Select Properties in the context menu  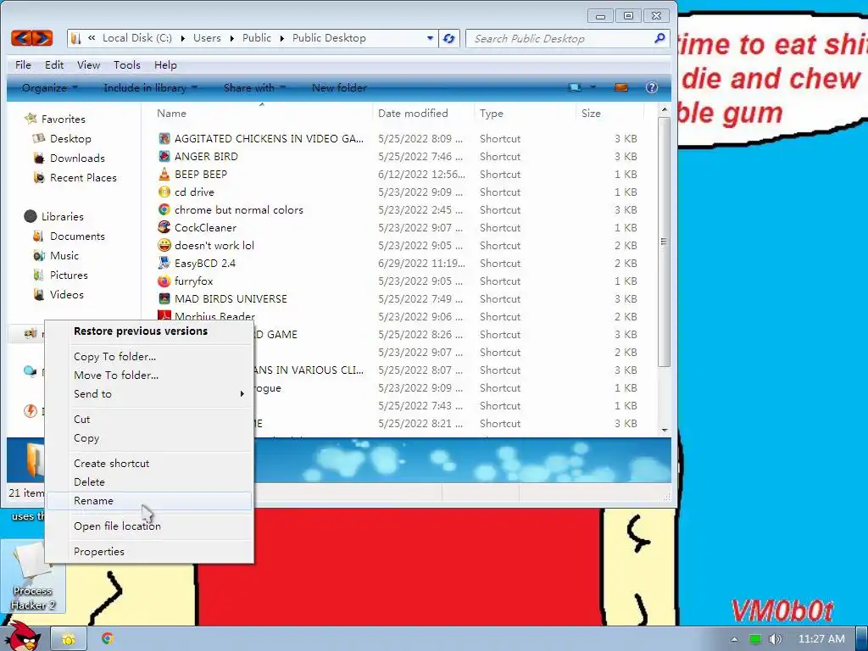149,551
